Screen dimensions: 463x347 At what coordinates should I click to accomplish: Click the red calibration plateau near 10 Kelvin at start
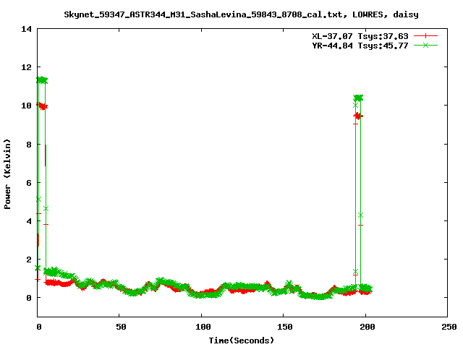(x=42, y=106)
